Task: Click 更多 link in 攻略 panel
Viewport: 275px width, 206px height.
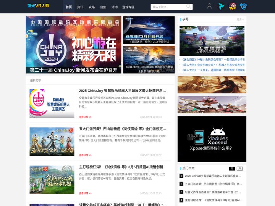Action: click(x=240, y=19)
